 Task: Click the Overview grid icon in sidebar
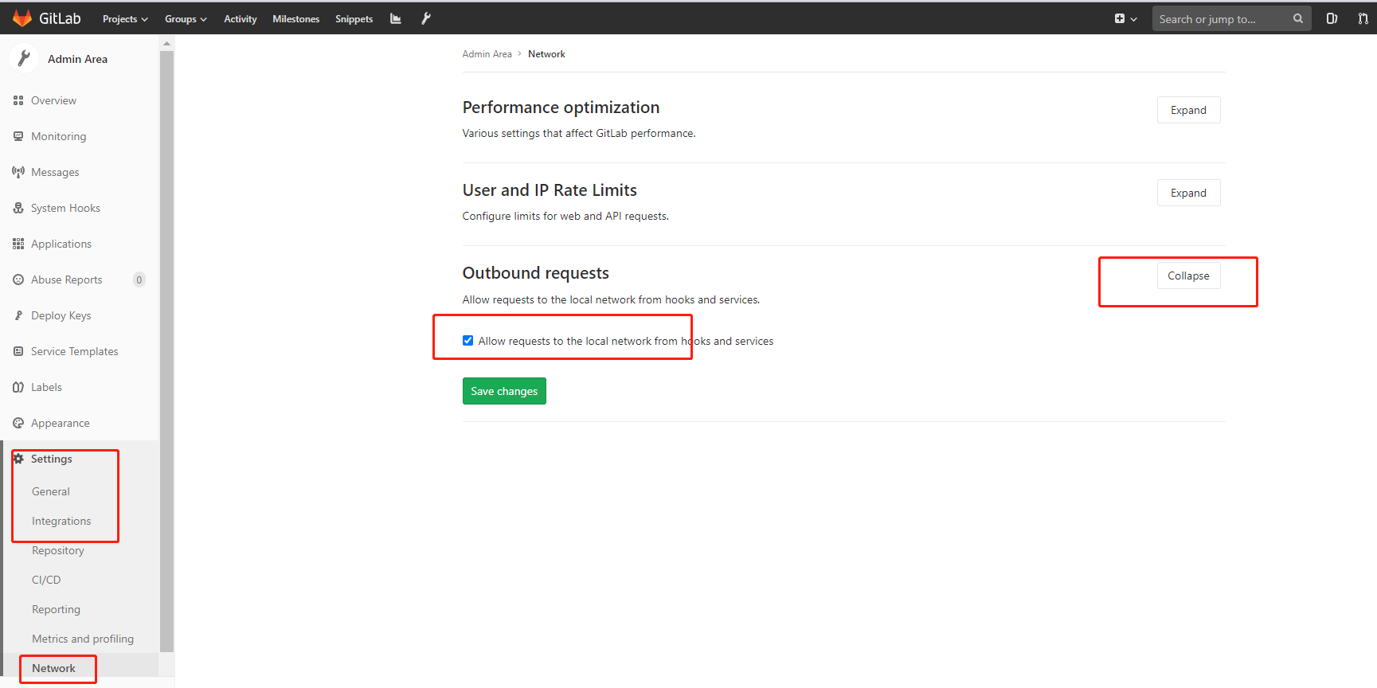(18, 100)
